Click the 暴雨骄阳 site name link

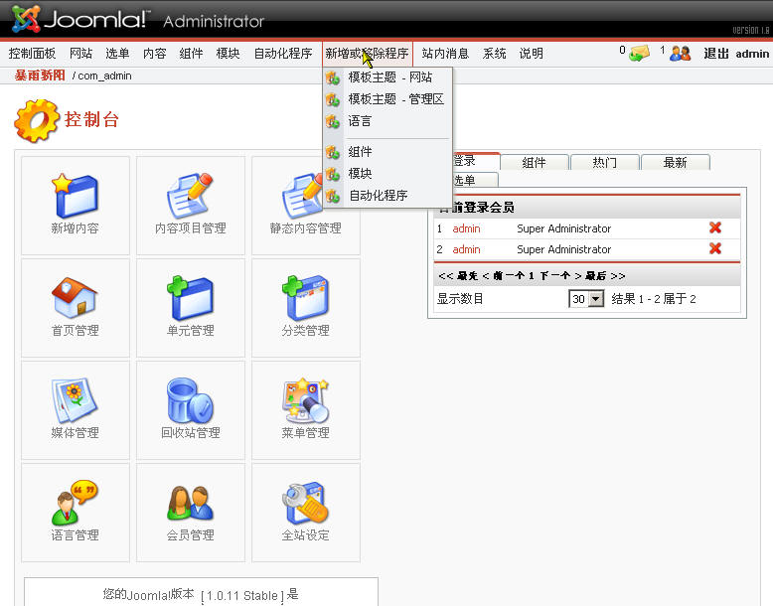click(x=40, y=76)
